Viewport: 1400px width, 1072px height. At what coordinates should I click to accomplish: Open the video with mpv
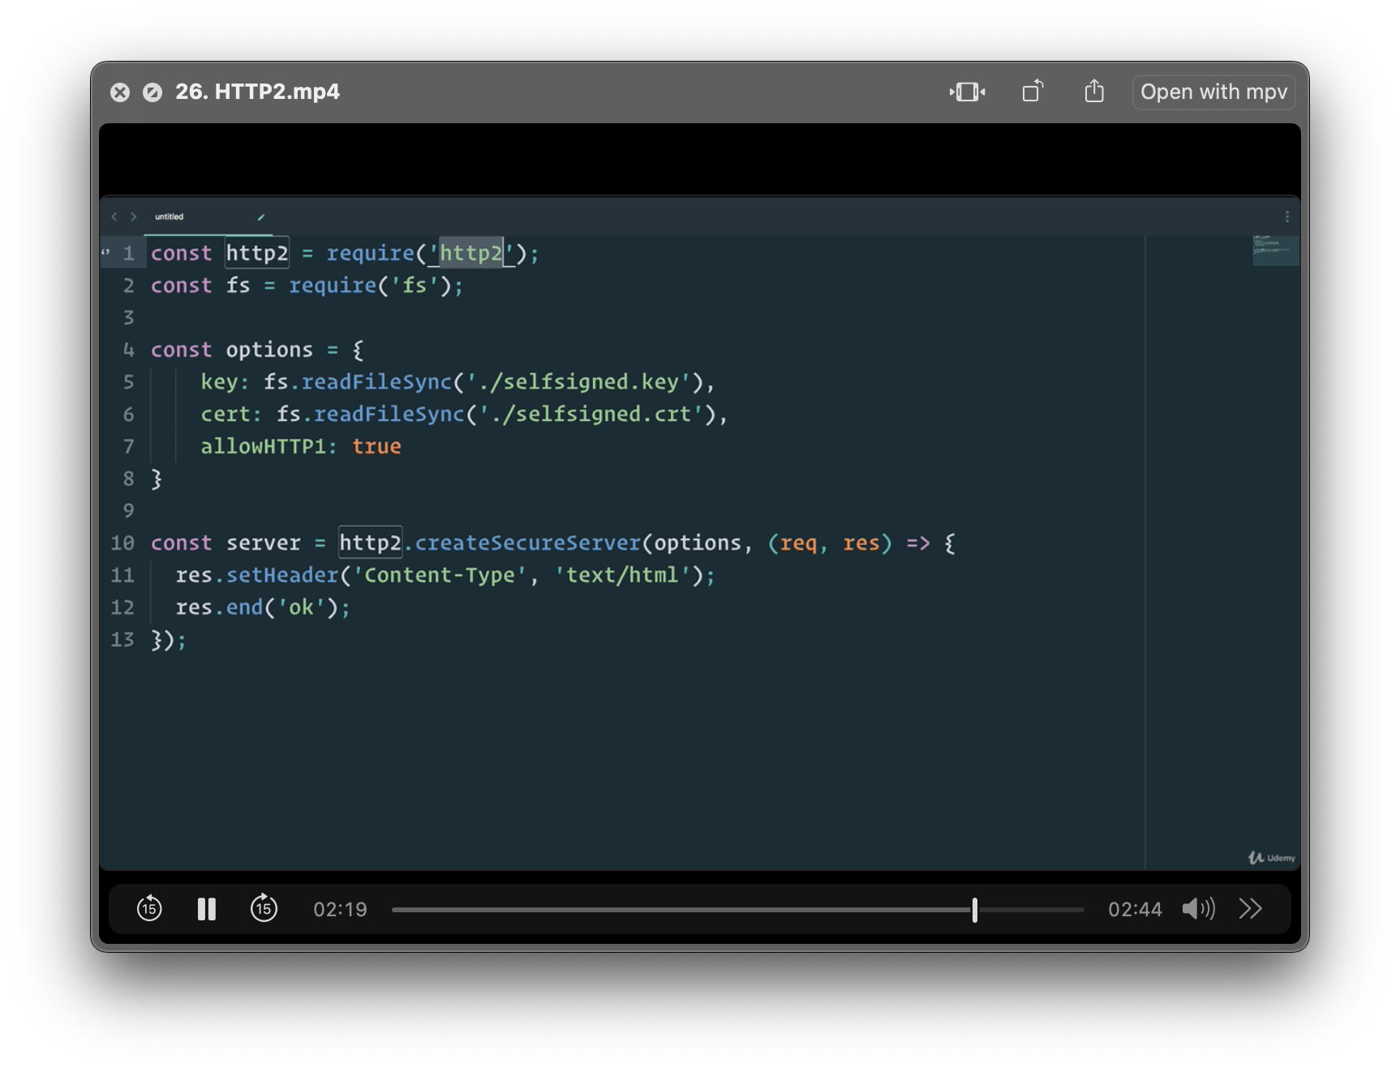[x=1213, y=92]
